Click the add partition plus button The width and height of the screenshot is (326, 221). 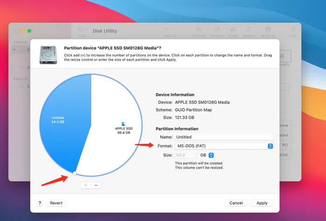pyautogui.click(x=85, y=185)
